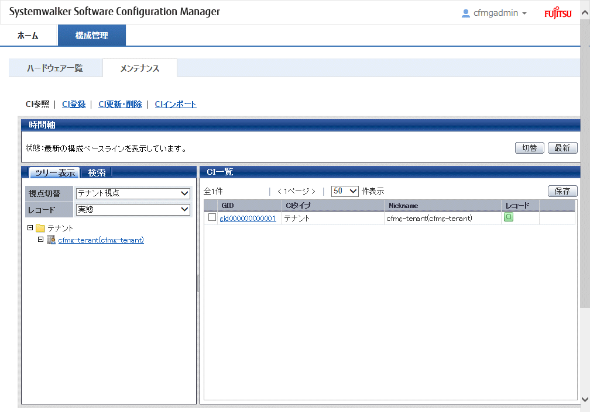Sort by the Nickname column header
This screenshot has height=412, width=590.
[x=442, y=206]
